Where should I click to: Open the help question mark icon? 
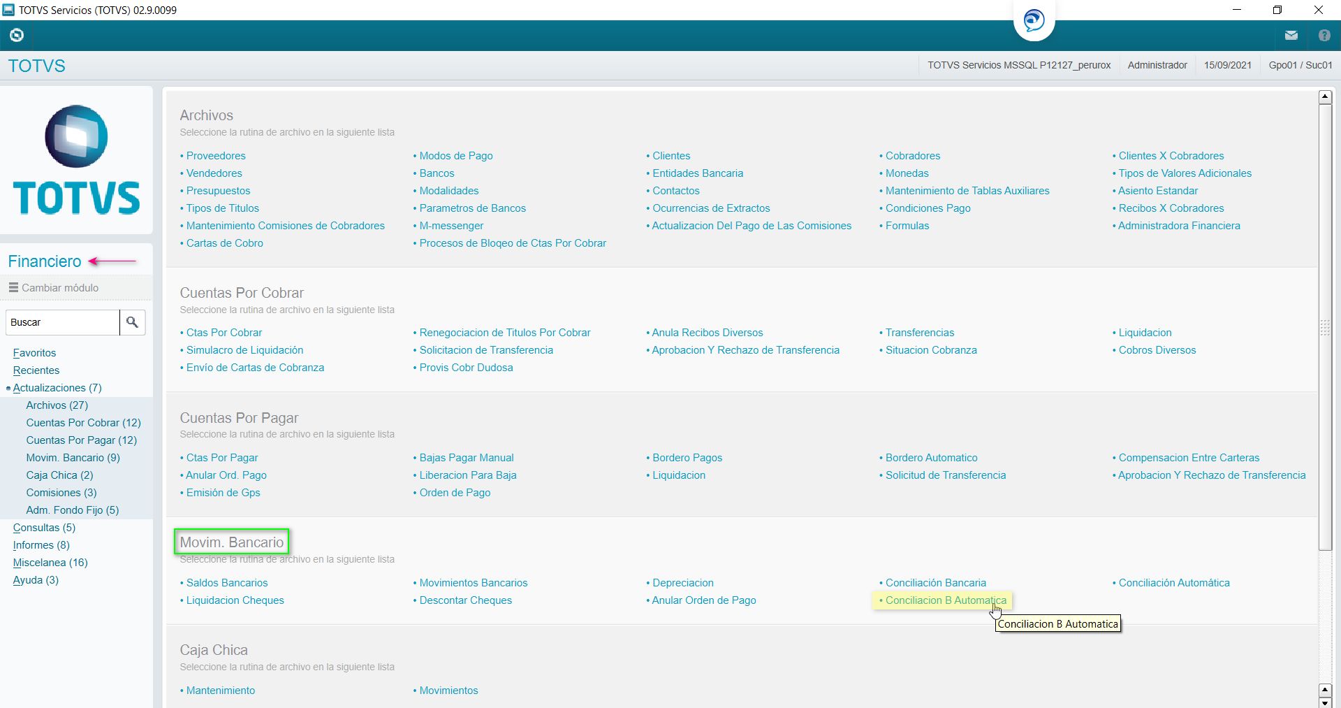[x=1324, y=36]
